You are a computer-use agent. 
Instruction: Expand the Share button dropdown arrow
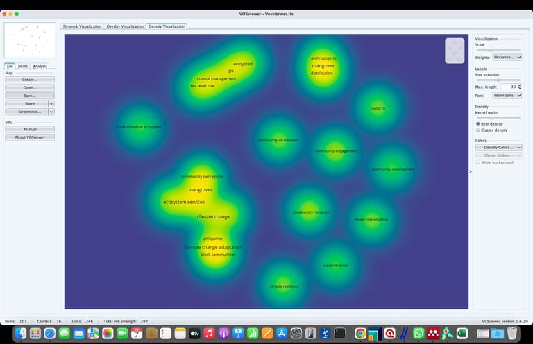click(x=51, y=103)
